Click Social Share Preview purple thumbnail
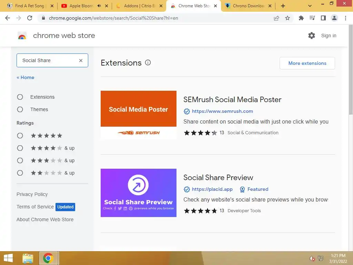The height and width of the screenshot is (265, 353). pyautogui.click(x=139, y=193)
